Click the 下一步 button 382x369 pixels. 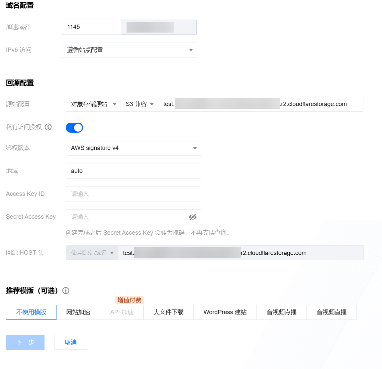click(25, 342)
